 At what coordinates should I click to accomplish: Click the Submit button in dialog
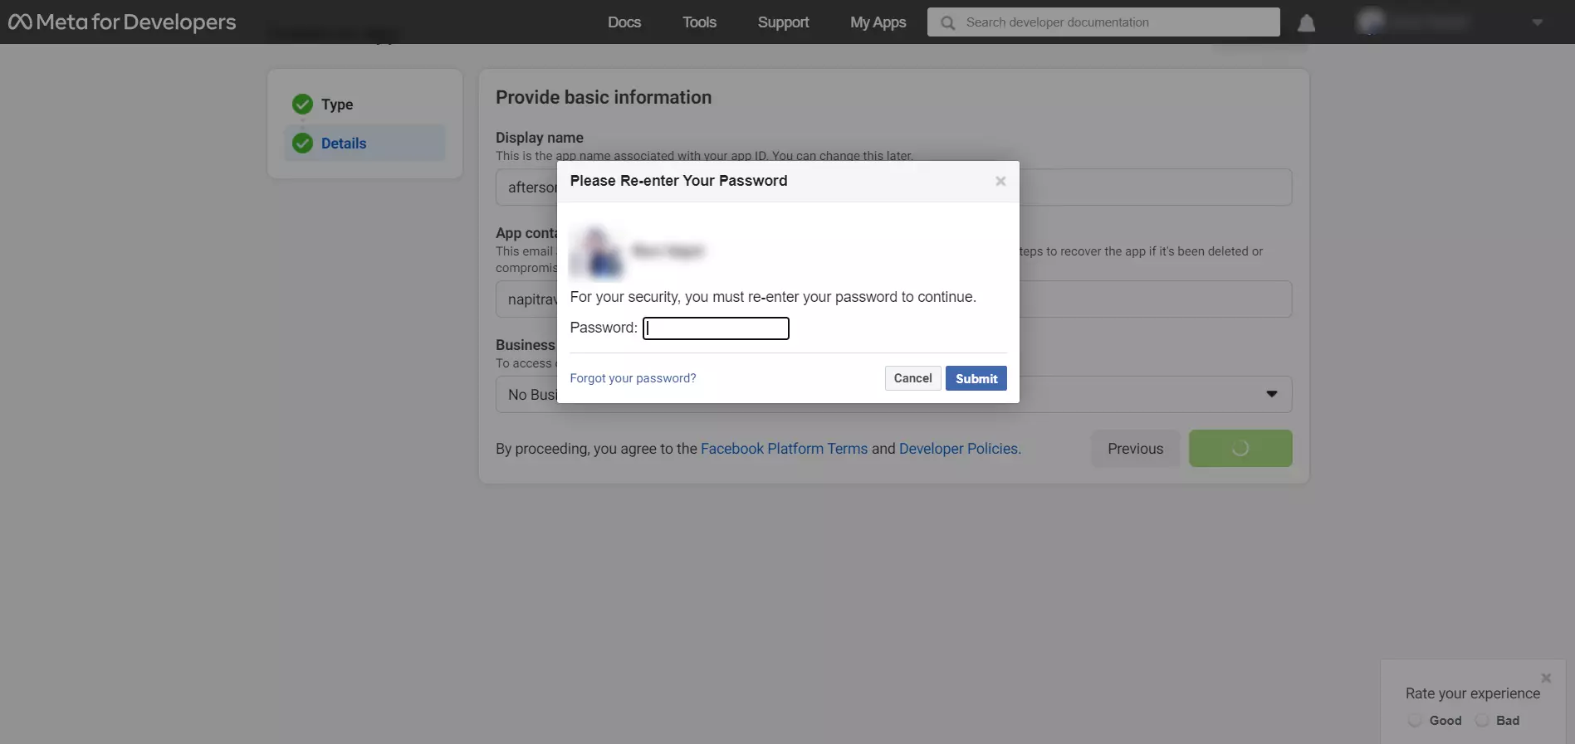976,378
